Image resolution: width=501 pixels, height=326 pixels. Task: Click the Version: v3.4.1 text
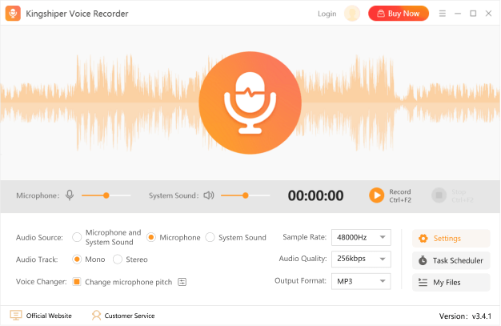click(465, 316)
